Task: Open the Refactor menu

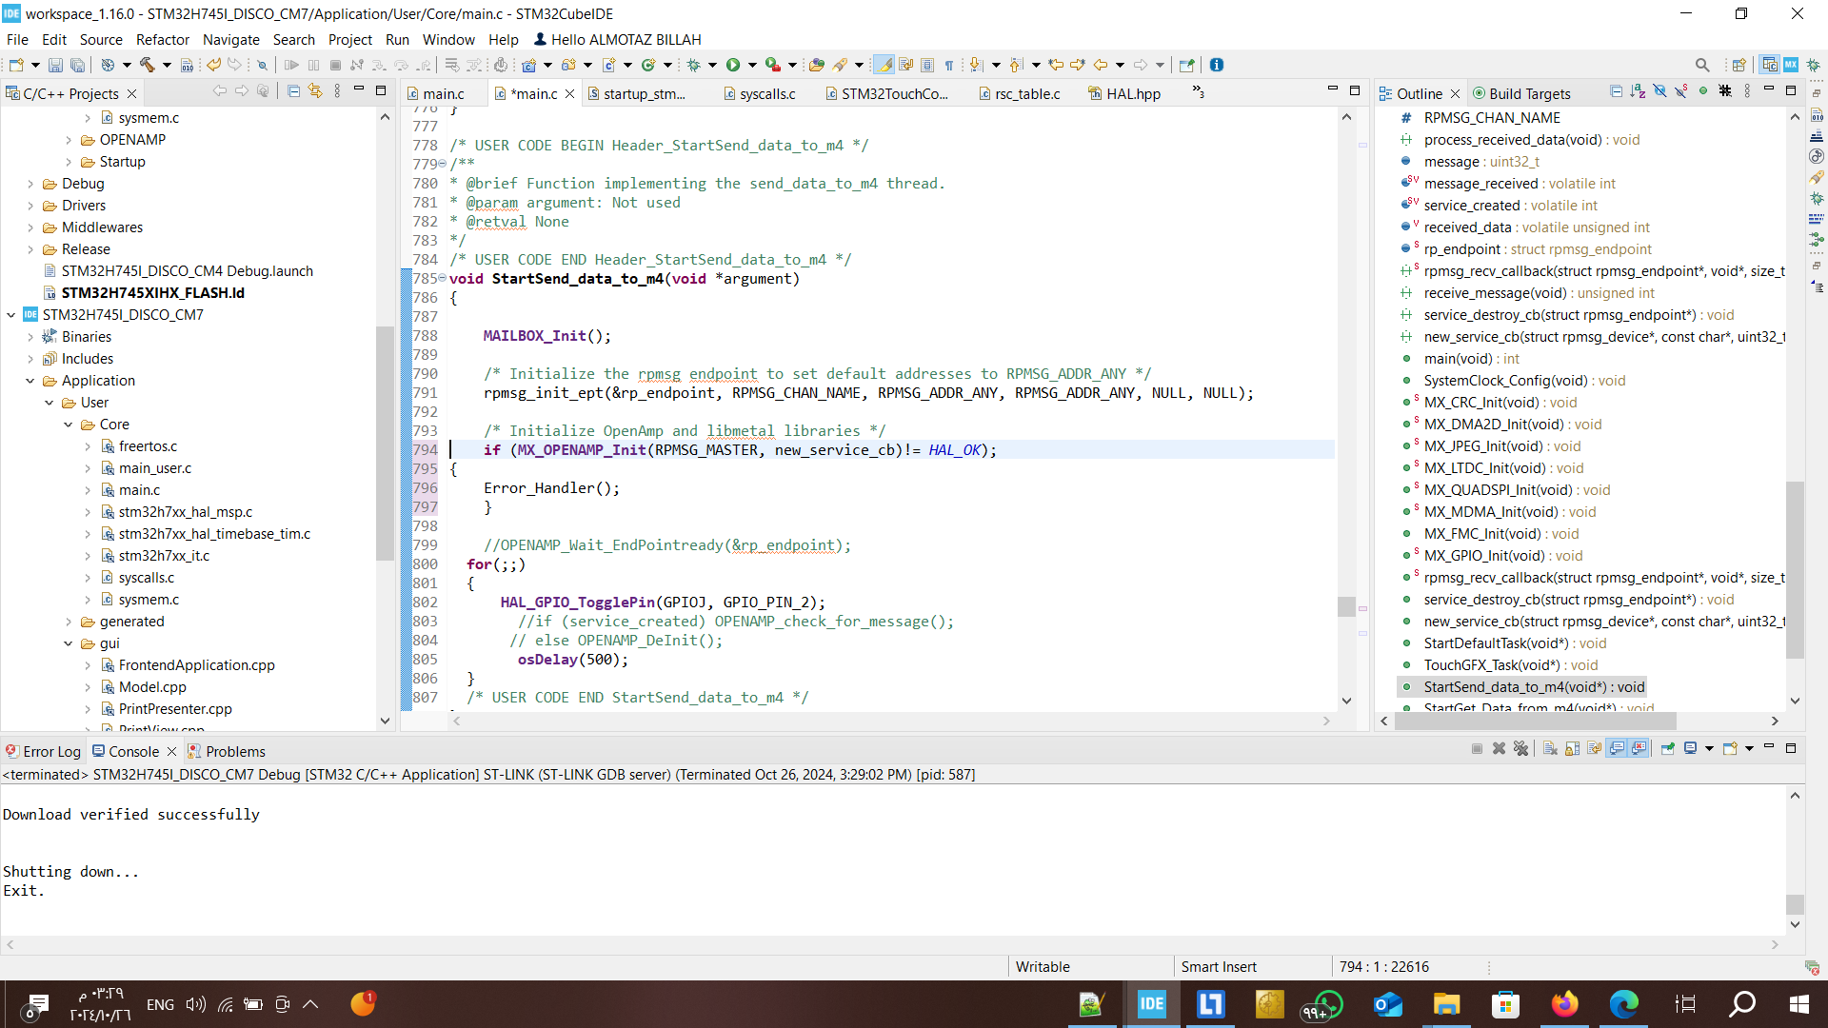Action: point(162,40)
